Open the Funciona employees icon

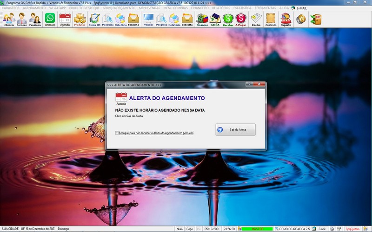35,19
